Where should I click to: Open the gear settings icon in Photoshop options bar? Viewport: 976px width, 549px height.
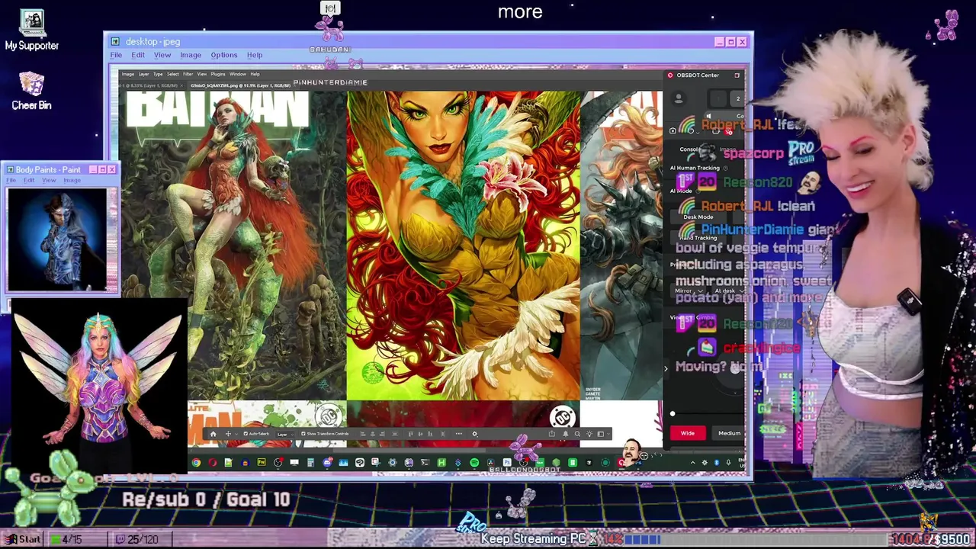[x=474, y=434]
